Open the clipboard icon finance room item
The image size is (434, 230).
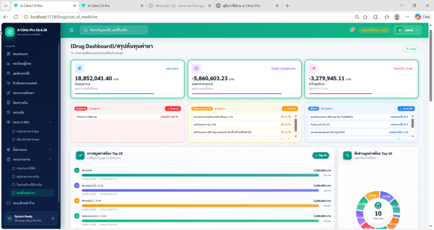point(17,103)
